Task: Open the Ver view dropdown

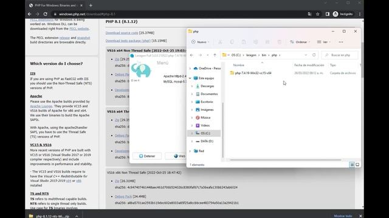Action: coord(324,42)
